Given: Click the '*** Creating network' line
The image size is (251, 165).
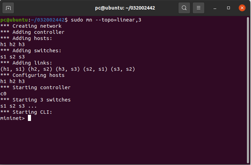Looking at the screenshot, I should (31, 26).
